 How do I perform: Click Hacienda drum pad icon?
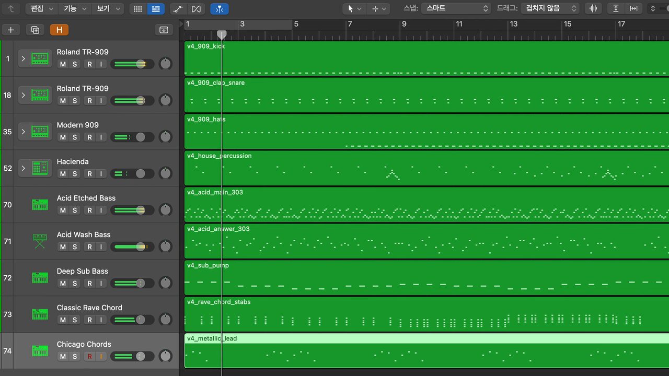(x=40, y=168)
